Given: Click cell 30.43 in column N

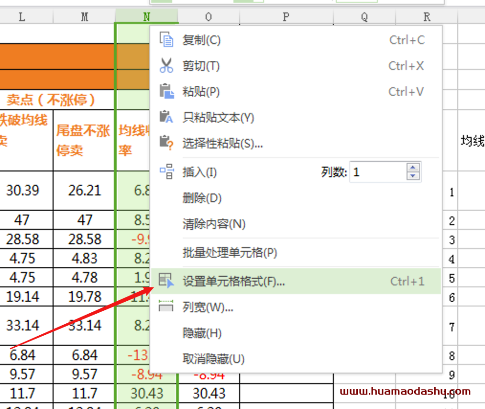Looking at the screenshot, I should [x=147, y=393].
